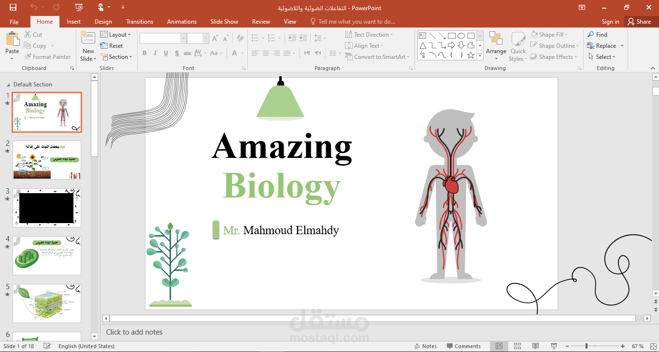The width and height of the screenshot is (659, 352).
Task: Select the Format Painter tool
Action: [x=48, y=56]
